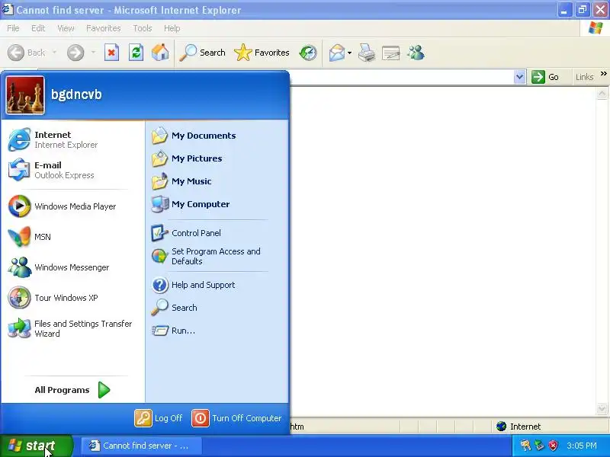The width and height of the screenshot is (610, 457).
Task: Open My Documents folder
Action: pos(217,136)
